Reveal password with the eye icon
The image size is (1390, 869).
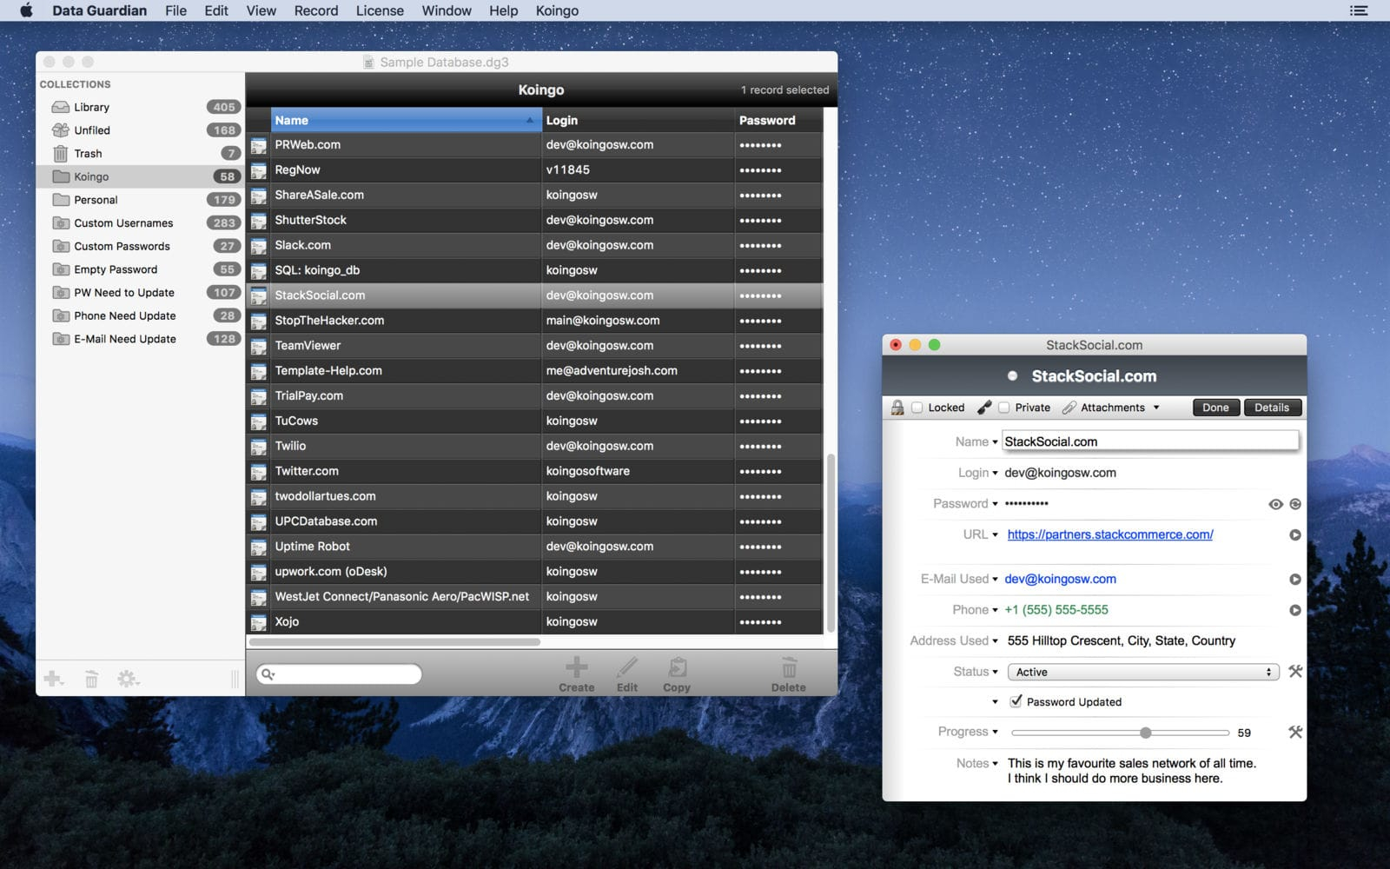(1275, 504)
